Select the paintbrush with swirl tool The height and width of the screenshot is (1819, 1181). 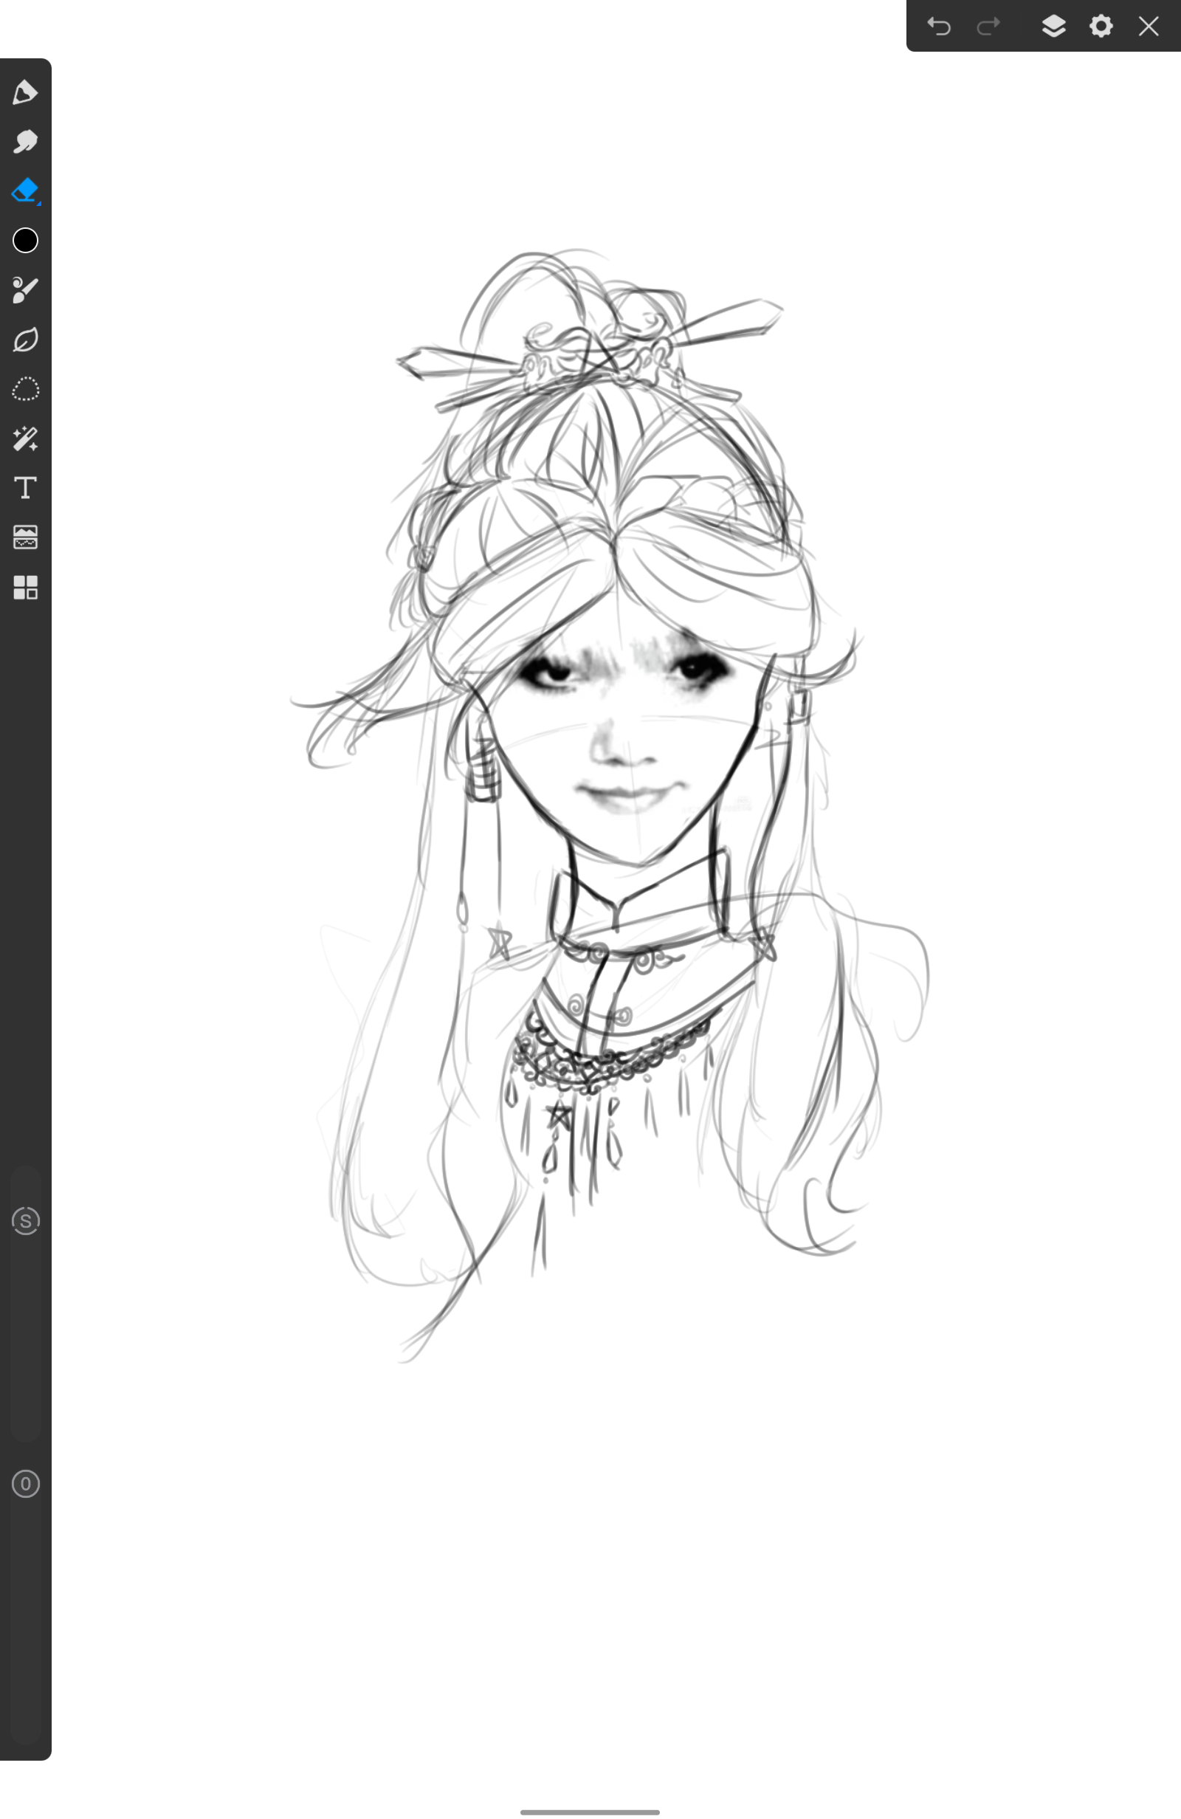click(x=25, y=290)
